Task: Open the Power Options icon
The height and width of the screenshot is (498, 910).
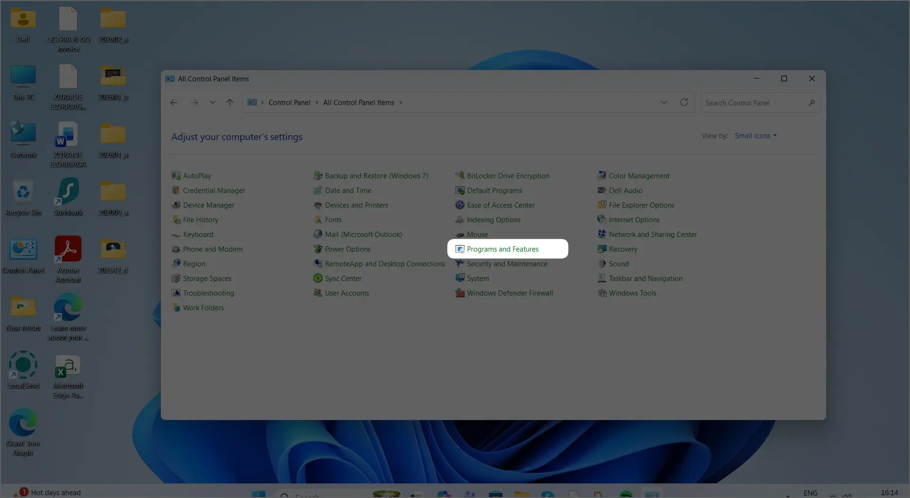Action: [318, 249]
